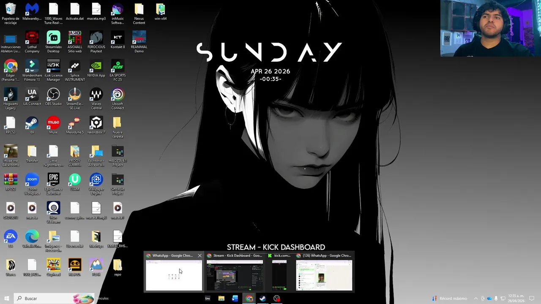541x304 pixels.
Task: Open the notification center
Action: (532, 299)
